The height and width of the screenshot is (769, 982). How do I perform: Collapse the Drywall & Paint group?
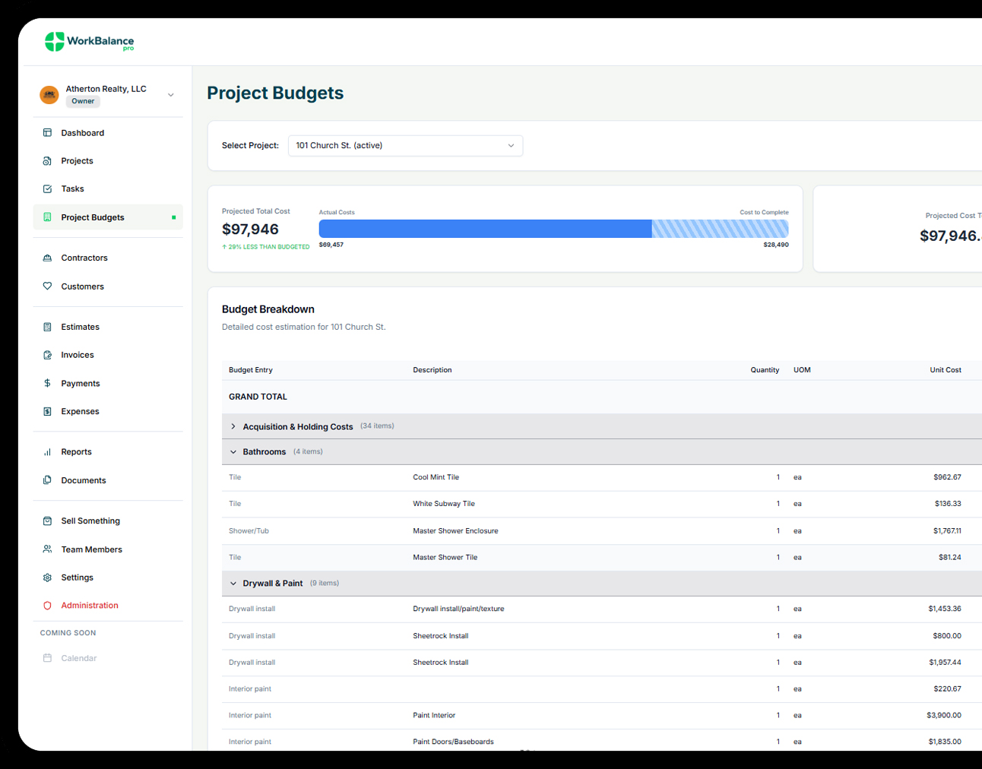pyautogui.click(x=233, y=584)
